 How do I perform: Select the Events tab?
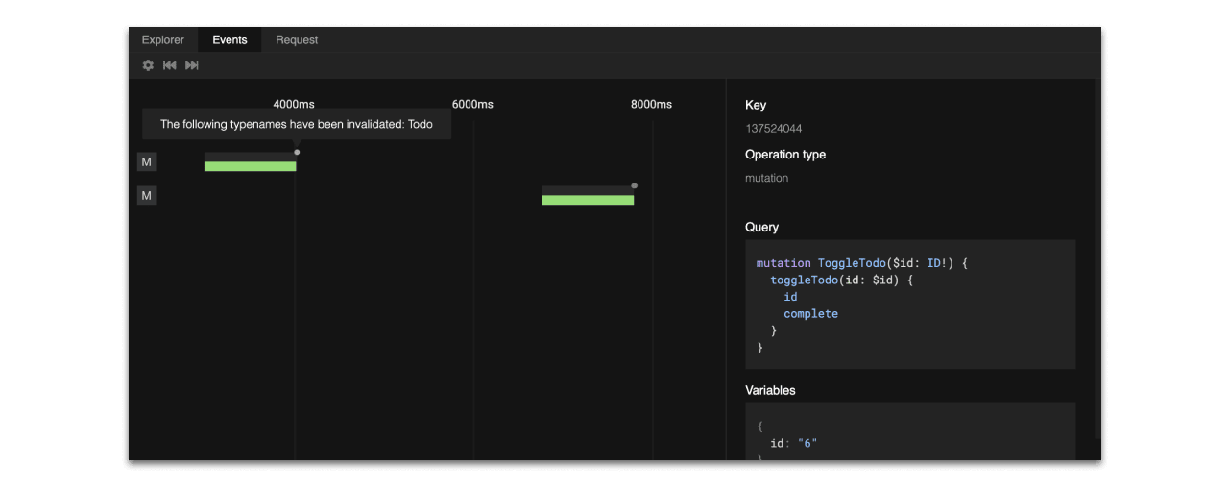click(x=230, y=40)
